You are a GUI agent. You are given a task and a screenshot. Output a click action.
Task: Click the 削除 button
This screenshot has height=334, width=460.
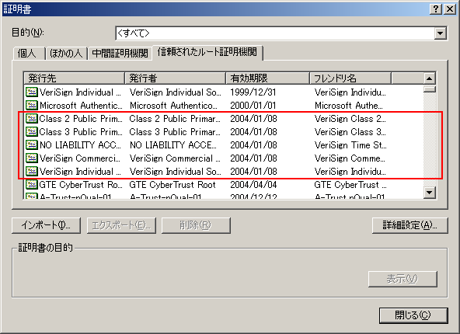tap(196, 225)
